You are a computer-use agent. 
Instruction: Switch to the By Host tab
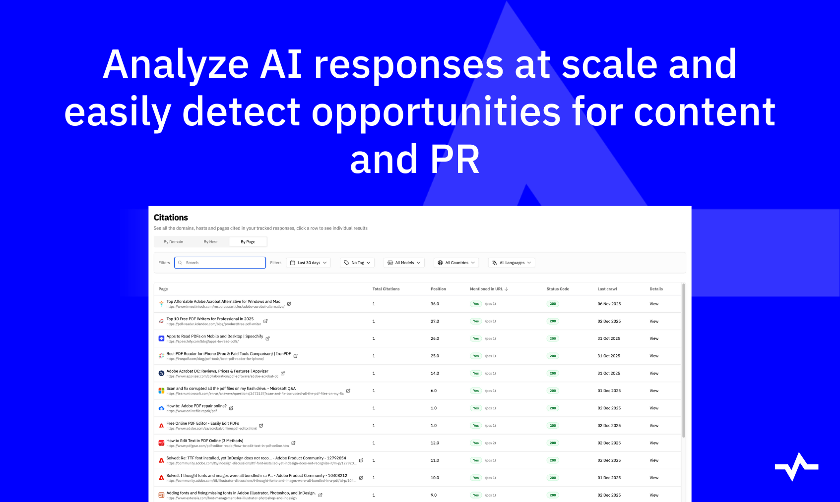point(211,242)
